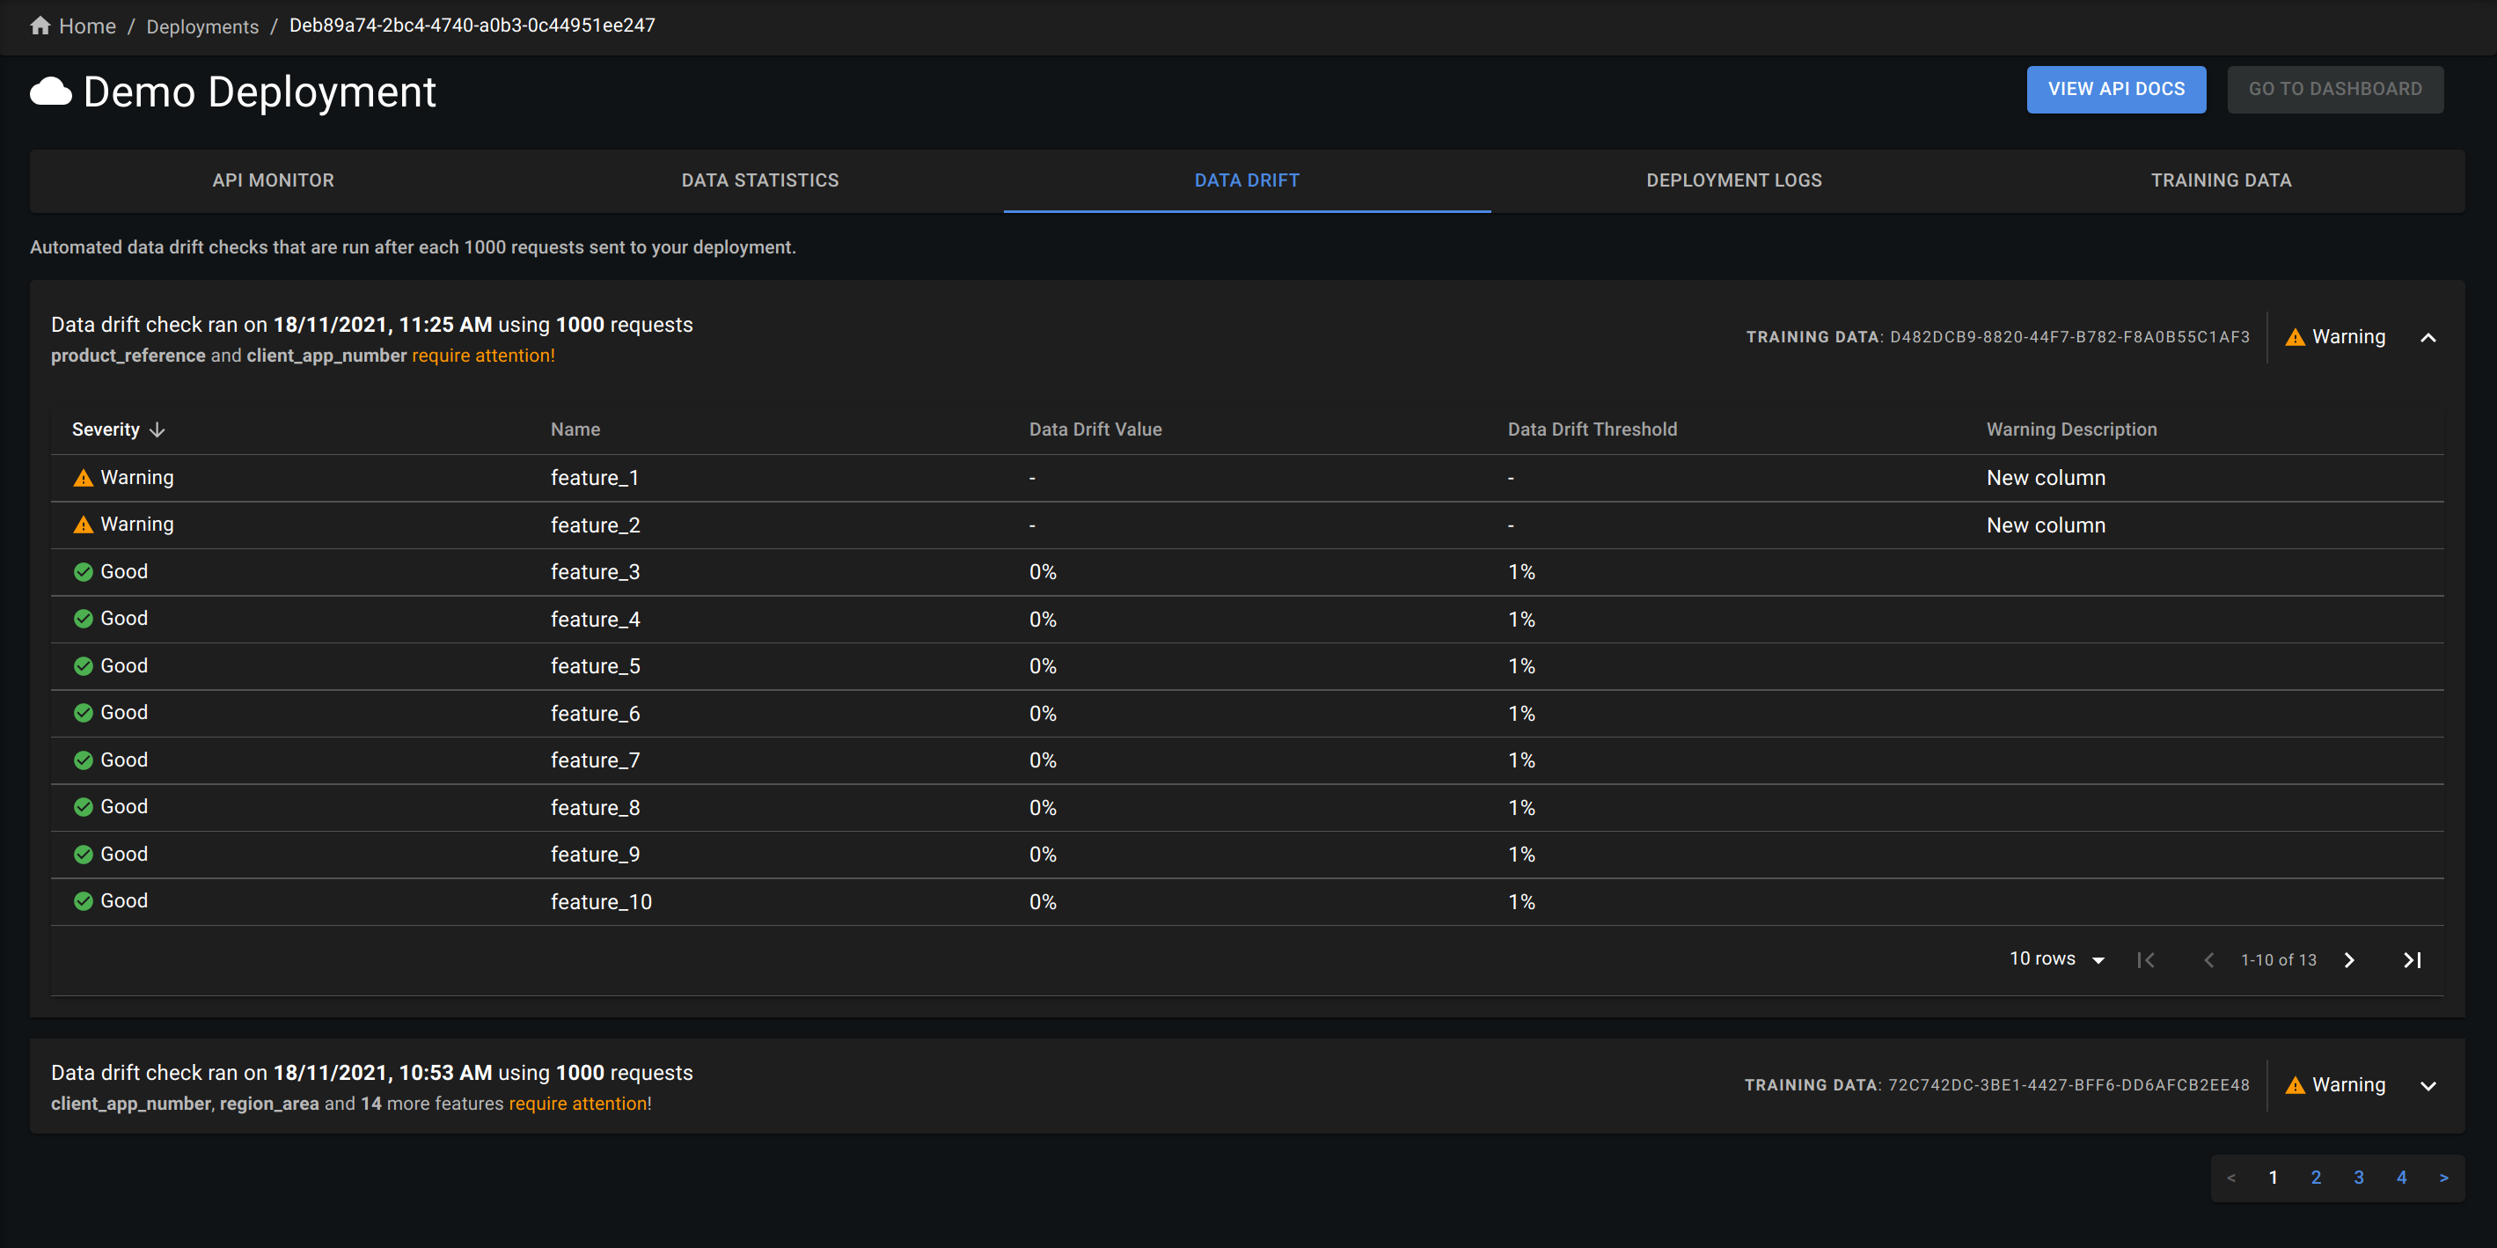Open Deployments breadcrumb link
2497x1248 pixels.
click(202, 26)
